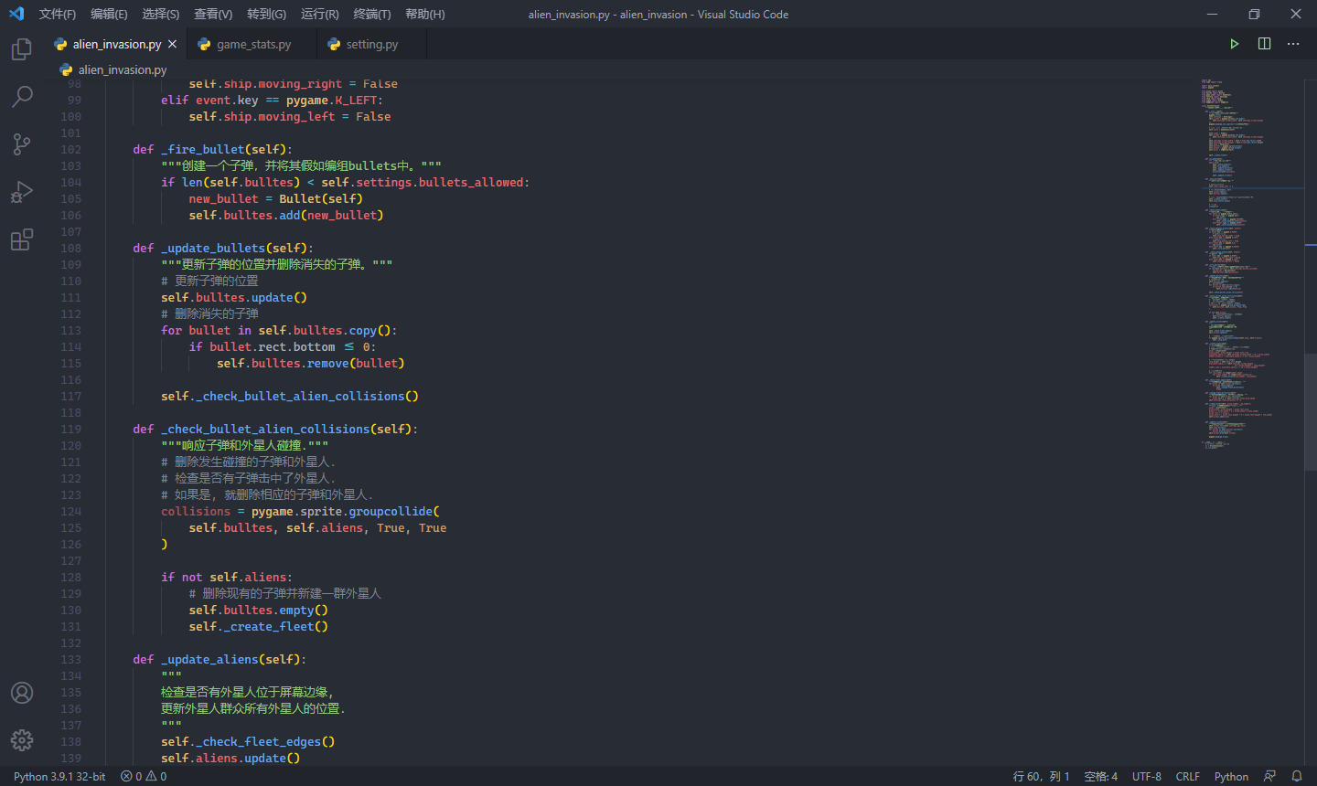The width and height of the screenshot is (1317, 786).
Task: Click feedback icon in status bar
Action: pos(1269,776)
